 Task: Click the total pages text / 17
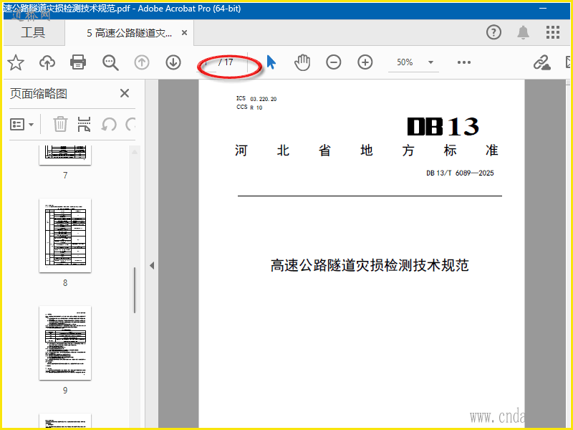(226, 62)
